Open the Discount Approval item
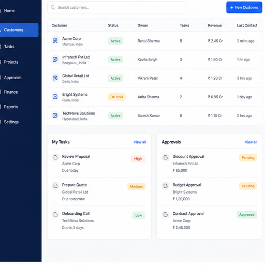This screenshot has height=265, width=265. (188, 156)
